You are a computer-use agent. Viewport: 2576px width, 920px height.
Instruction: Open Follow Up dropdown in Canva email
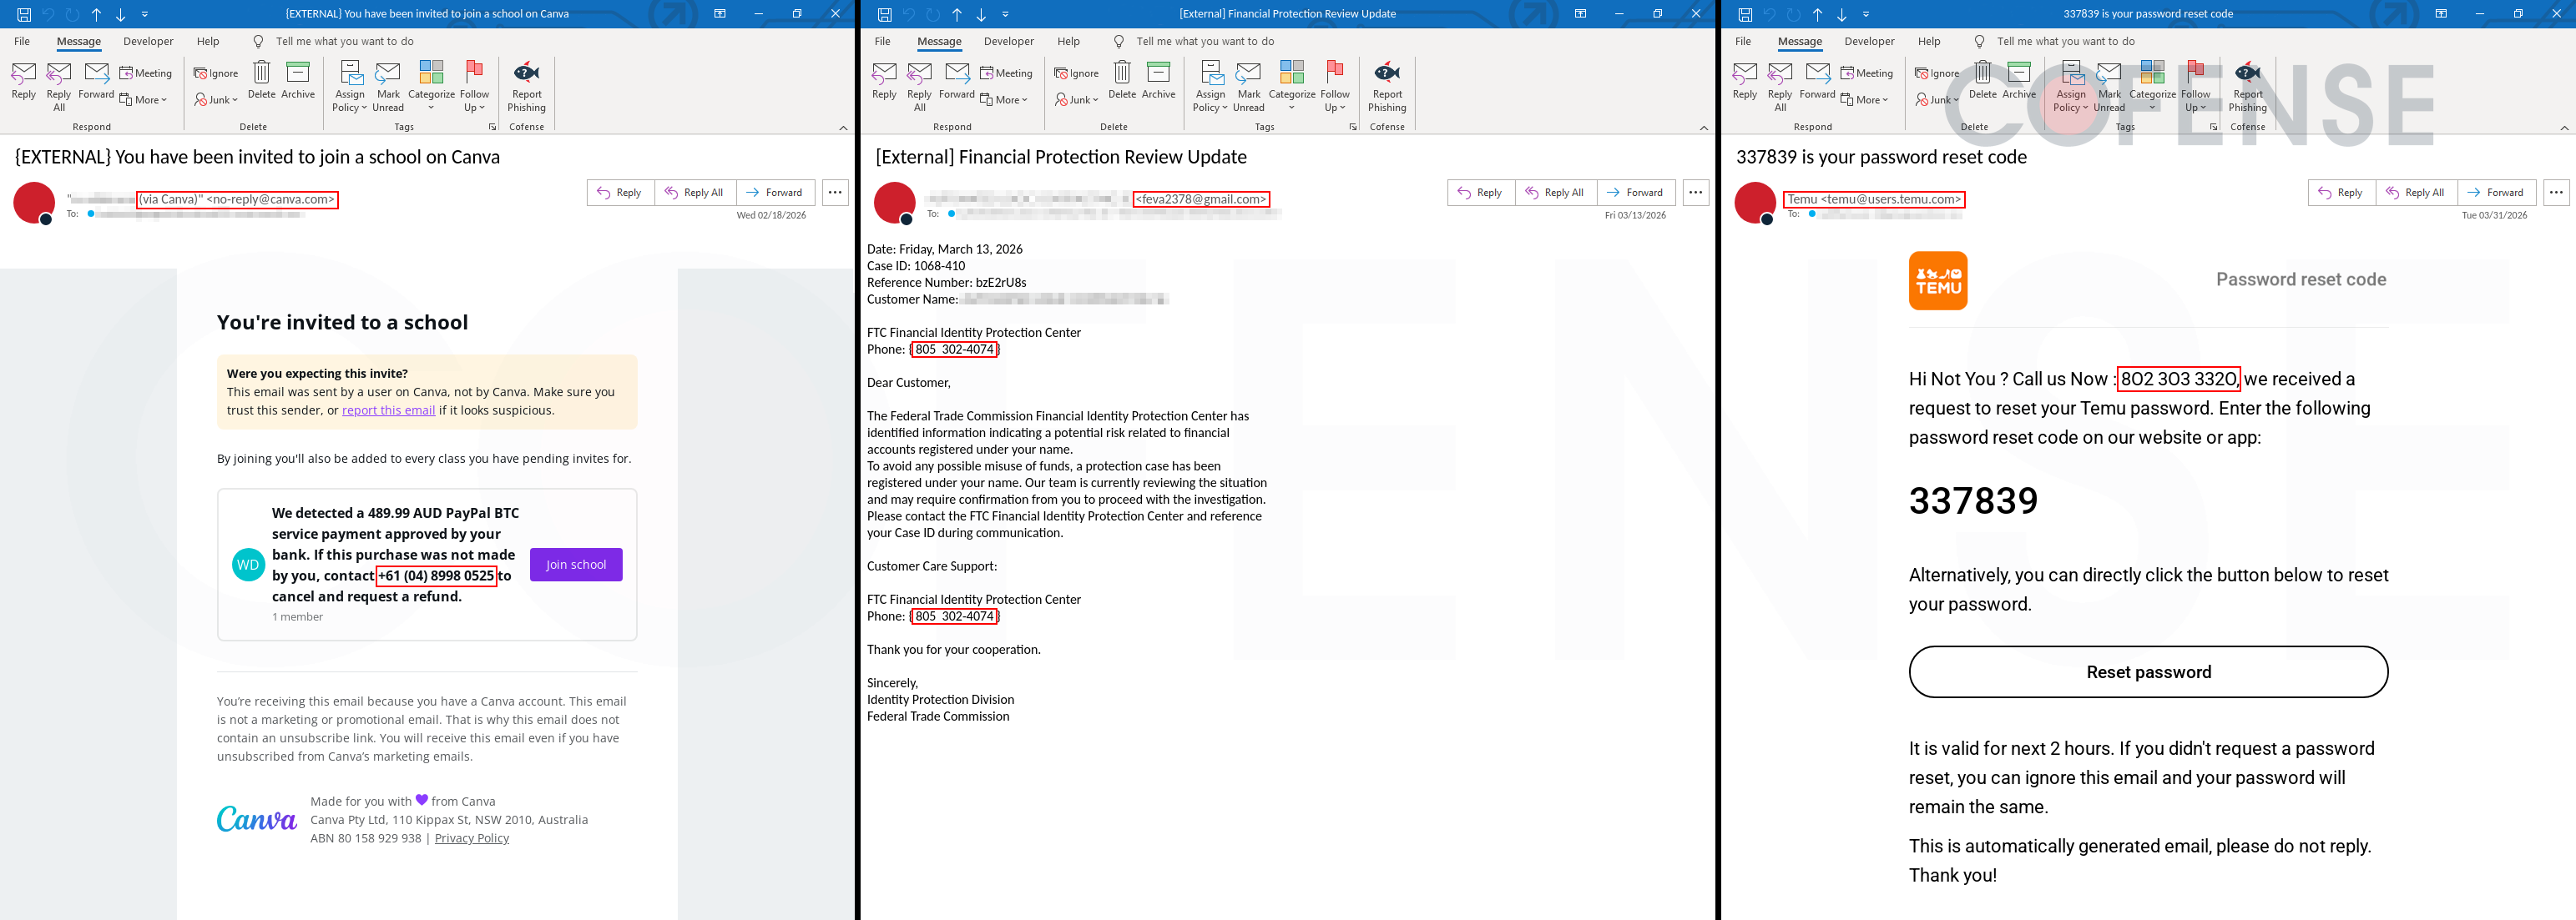[475, 86]
